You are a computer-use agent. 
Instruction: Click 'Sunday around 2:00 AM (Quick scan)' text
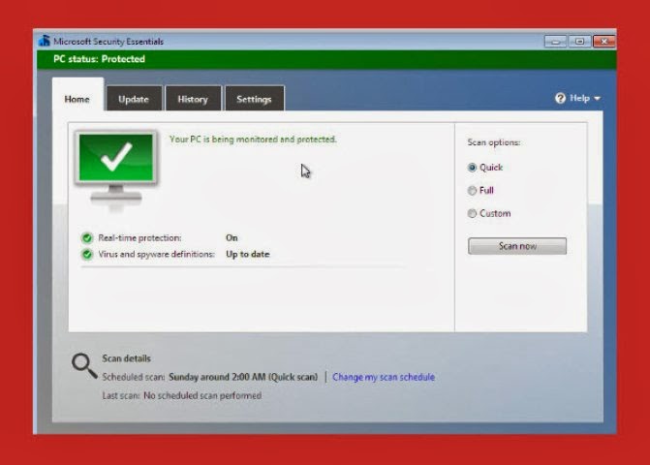click(243, 377)
